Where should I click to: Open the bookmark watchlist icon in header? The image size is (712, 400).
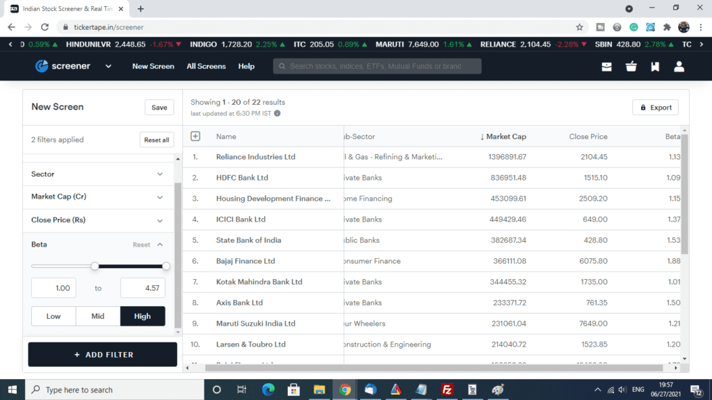pyautogui.click(x=655, y=67)
